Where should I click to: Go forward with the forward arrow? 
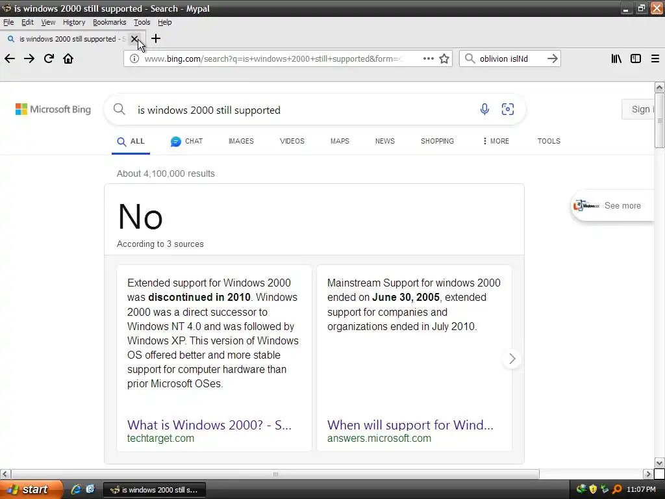click(x=29, y=58)
